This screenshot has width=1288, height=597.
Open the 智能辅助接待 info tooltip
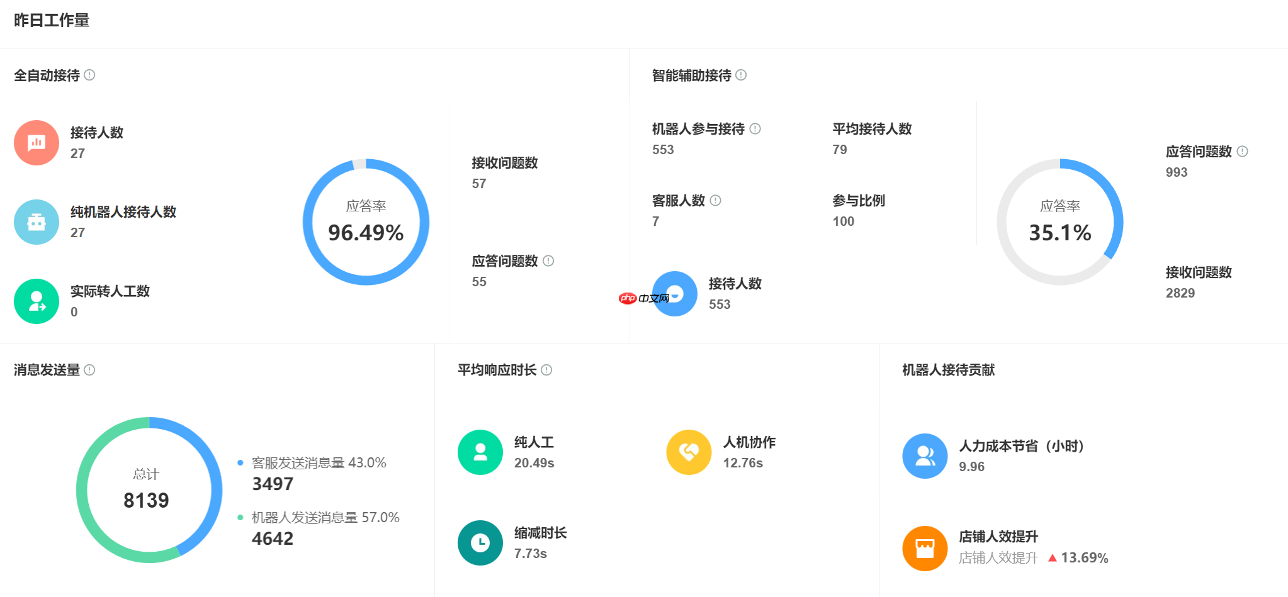coord(742,75)
